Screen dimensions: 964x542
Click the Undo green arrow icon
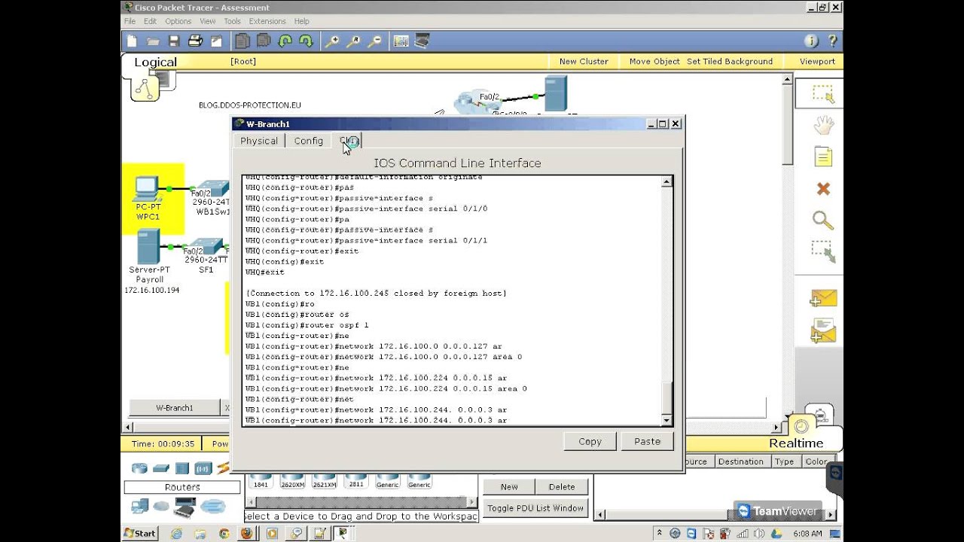pyautogui.click(x=285, y=41)
